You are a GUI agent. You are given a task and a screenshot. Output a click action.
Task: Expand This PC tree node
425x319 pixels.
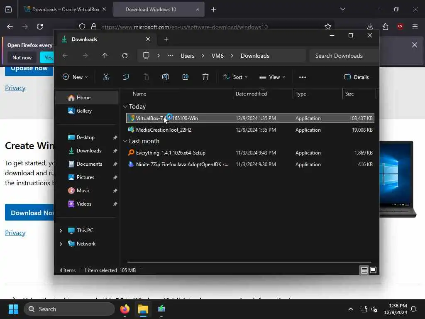pyautogui.click(x=61, y=231)
